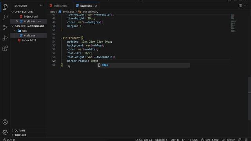Screen dimensions: 251x141
Task: Close the style.css tab
Action: coord(96,6)
